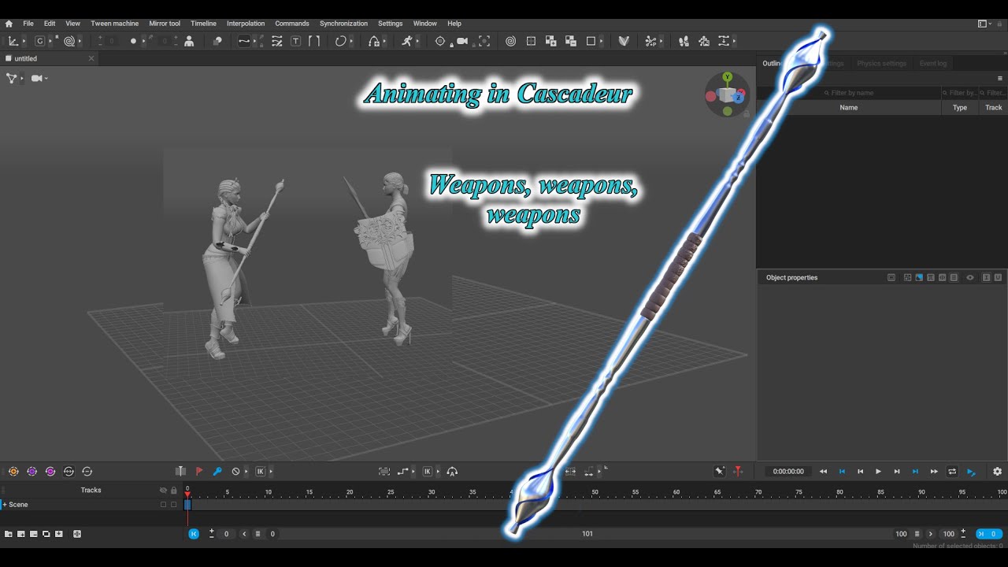Jump to the next frame
1008x567 pixels.
point(897,472)
